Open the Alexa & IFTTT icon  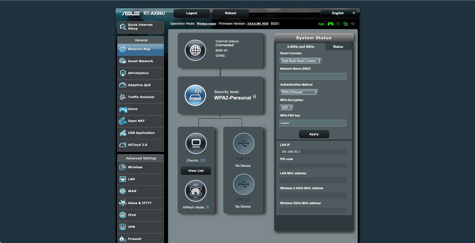123,203
